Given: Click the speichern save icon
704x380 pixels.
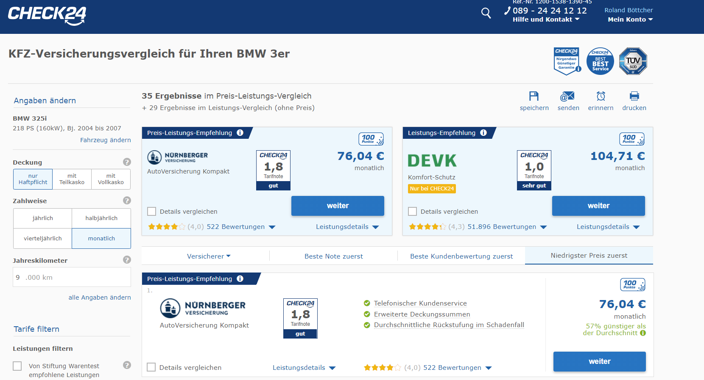Looking at the screenshot, I should [x=534, y=96].
